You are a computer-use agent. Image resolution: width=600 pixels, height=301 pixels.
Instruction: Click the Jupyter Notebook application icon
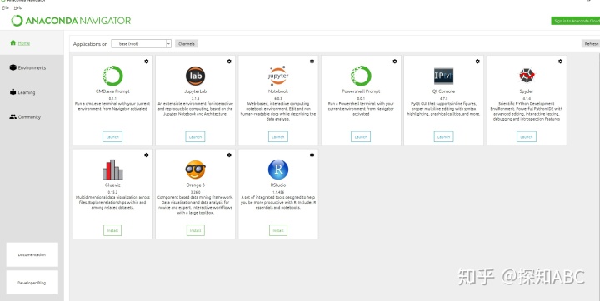click(278, 76)
